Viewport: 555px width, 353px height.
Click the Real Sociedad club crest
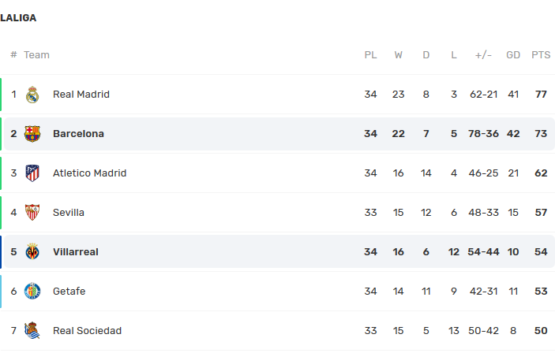coord(32,331)
